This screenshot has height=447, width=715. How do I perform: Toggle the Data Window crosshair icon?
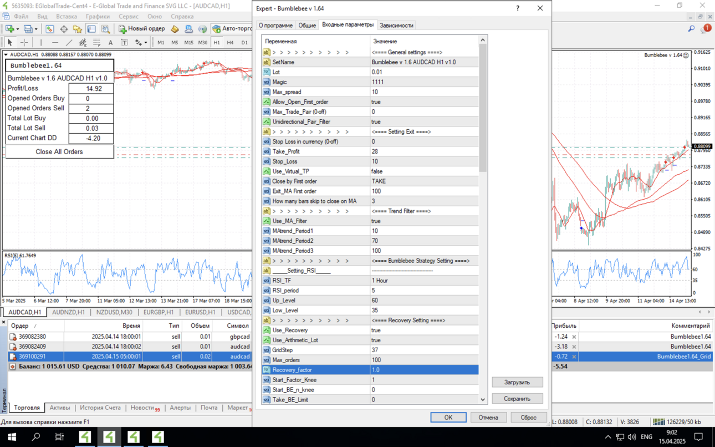tap(64, 29)
